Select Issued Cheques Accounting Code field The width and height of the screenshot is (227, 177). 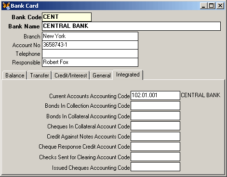[155, 167]
